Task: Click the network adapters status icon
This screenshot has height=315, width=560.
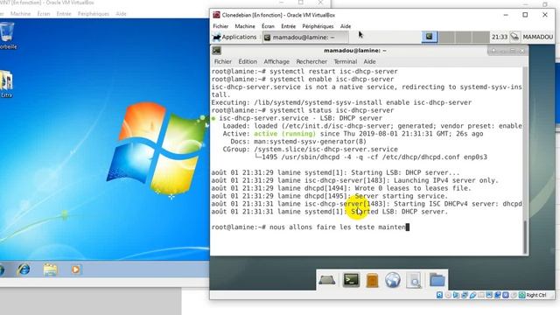Action: (465, 295)
